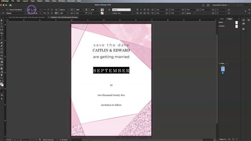
Task: Open the lightbulb Discover panel
Action: [x=203, y=5]
